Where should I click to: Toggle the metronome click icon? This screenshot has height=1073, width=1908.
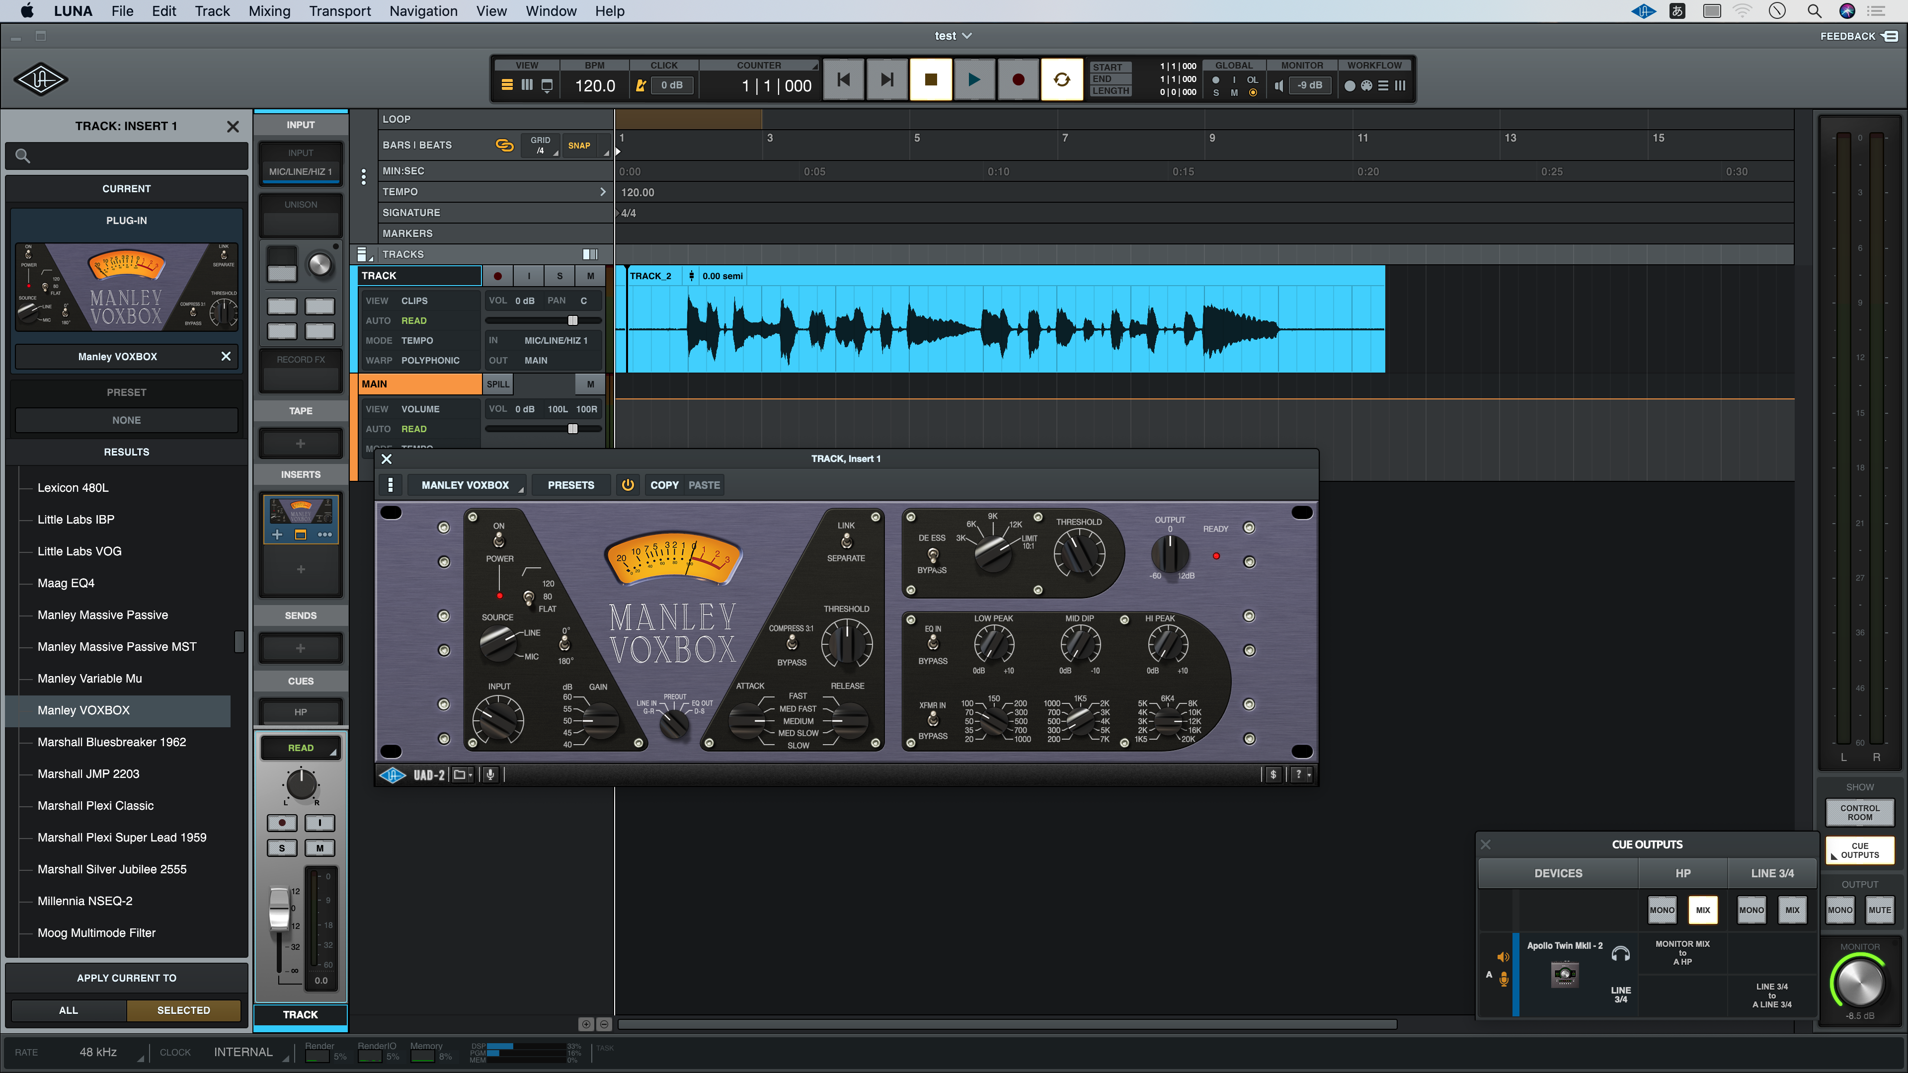tap(640, 85)
